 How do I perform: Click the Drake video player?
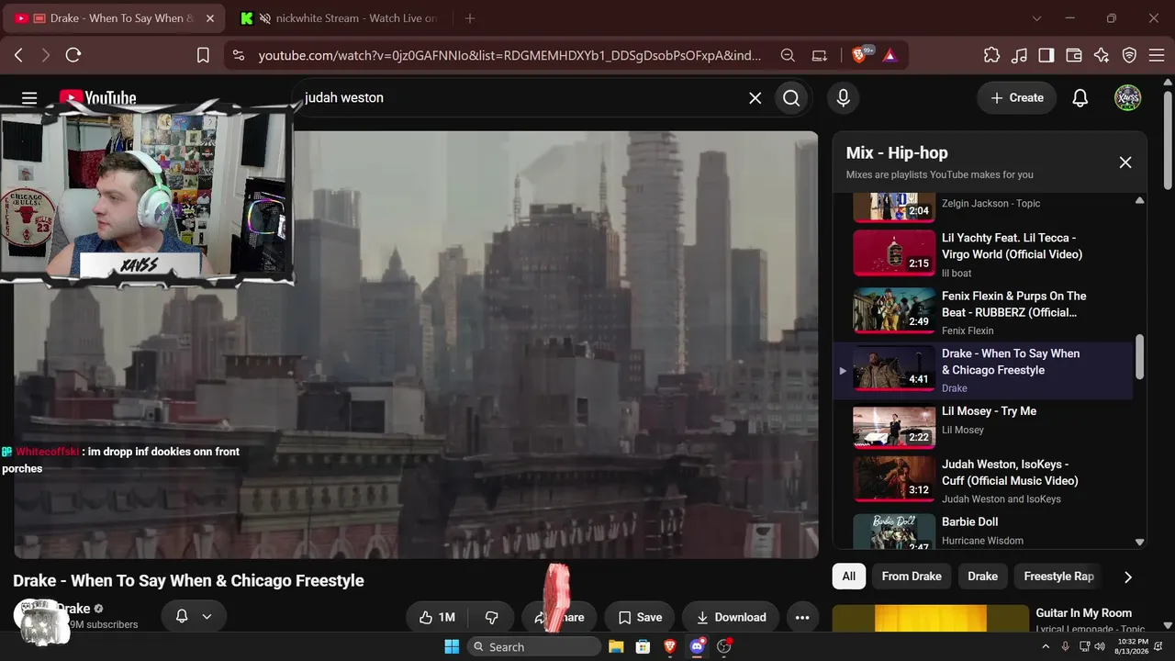[x=416, y=344]
